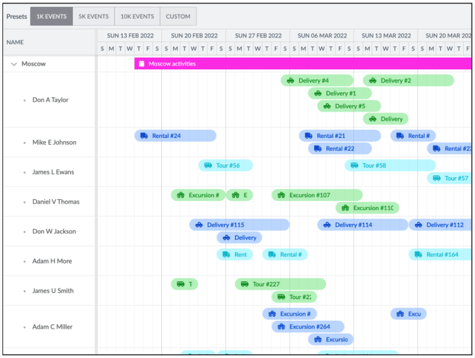Viewport: 475px width, 358px height.
Task: Click the truck icon on Rental #24
Action: click(x=144, y=136)
